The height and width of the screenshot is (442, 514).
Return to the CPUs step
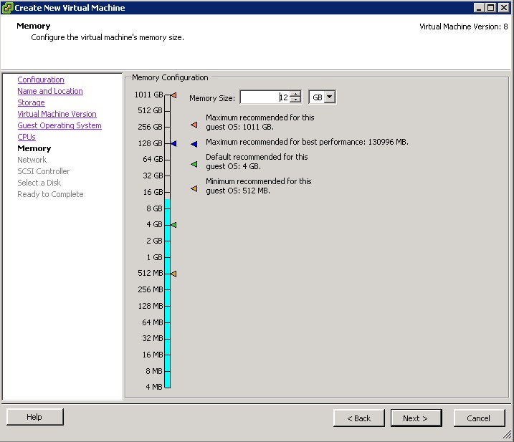[x=27, y=137]
